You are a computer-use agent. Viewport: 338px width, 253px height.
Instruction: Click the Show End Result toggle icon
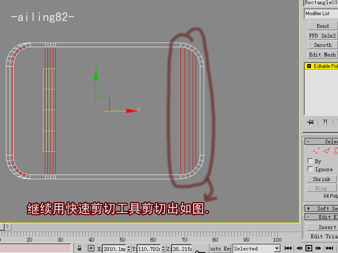[325, 122]
